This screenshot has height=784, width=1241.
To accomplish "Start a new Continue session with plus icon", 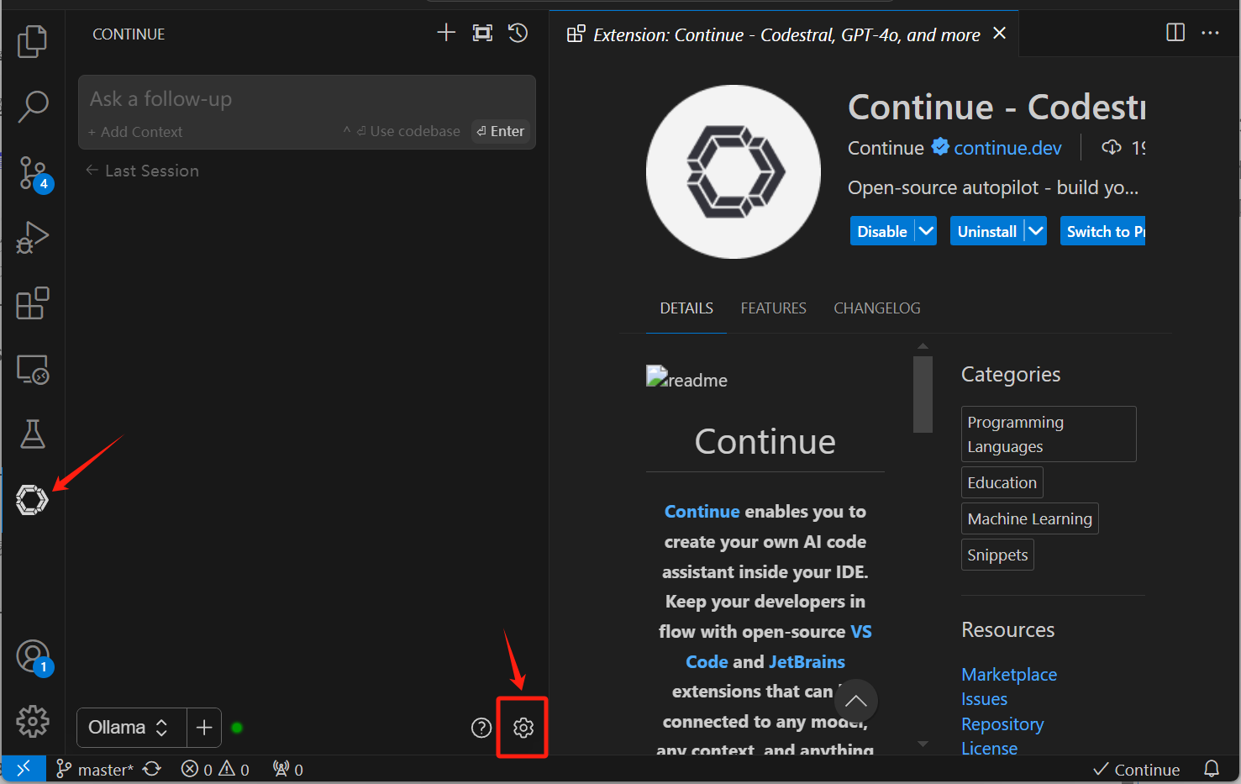I will tap(446, 33).
